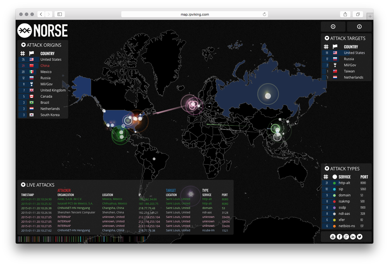Click the CHINANET-HN Hengyang attacker entry
The width and height of the screenshot is (389, 266).
click(73, 208)
